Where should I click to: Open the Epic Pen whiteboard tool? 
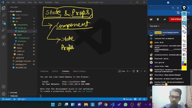click(184, 50)
